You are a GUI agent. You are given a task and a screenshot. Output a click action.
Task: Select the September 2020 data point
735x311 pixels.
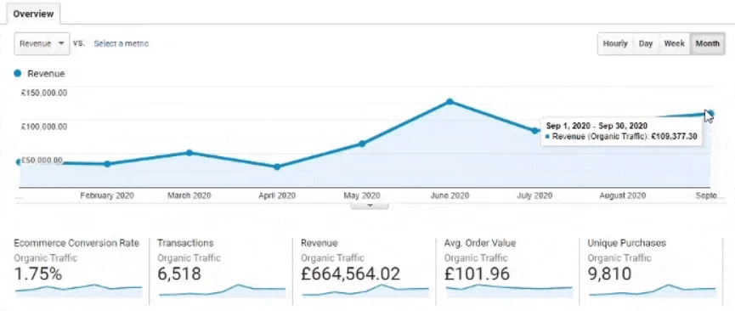point(710,114)
